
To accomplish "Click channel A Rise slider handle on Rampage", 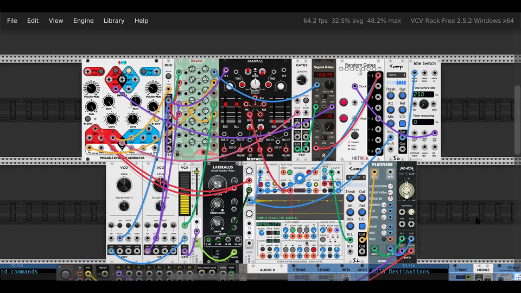I will point(225,104).
